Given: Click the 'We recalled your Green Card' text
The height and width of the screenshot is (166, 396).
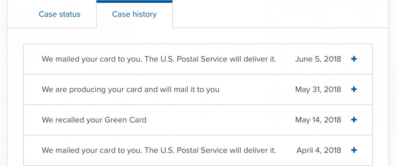Looking at the screenshot, I should click(x=94, y=120).
